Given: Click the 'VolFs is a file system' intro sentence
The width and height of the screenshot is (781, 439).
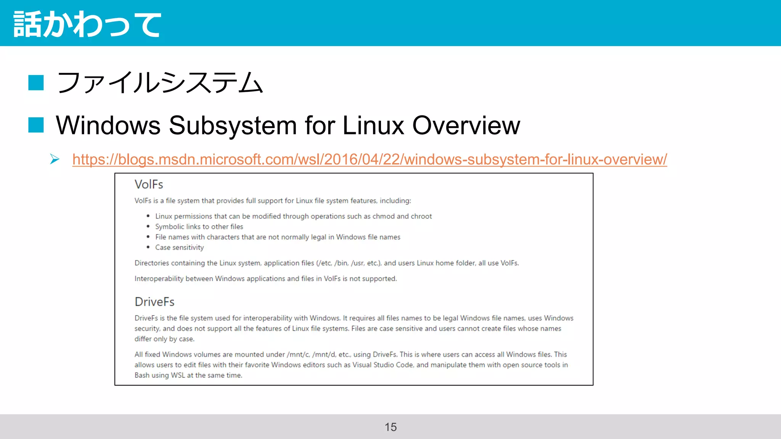Looking at the screenshot, I should click(x=273, y=200).
